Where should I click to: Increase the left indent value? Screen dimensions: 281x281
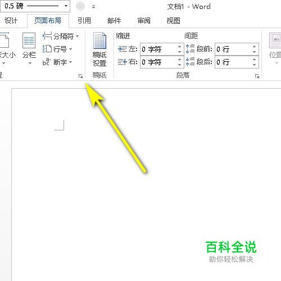(x=180, y=47)
